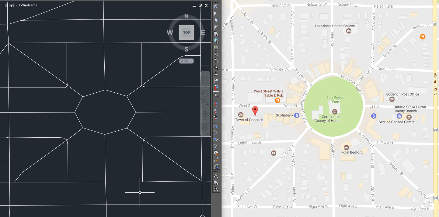Select the Latitude Longitude globe icon
Screen dimensions: 439x217
[216, 47]
